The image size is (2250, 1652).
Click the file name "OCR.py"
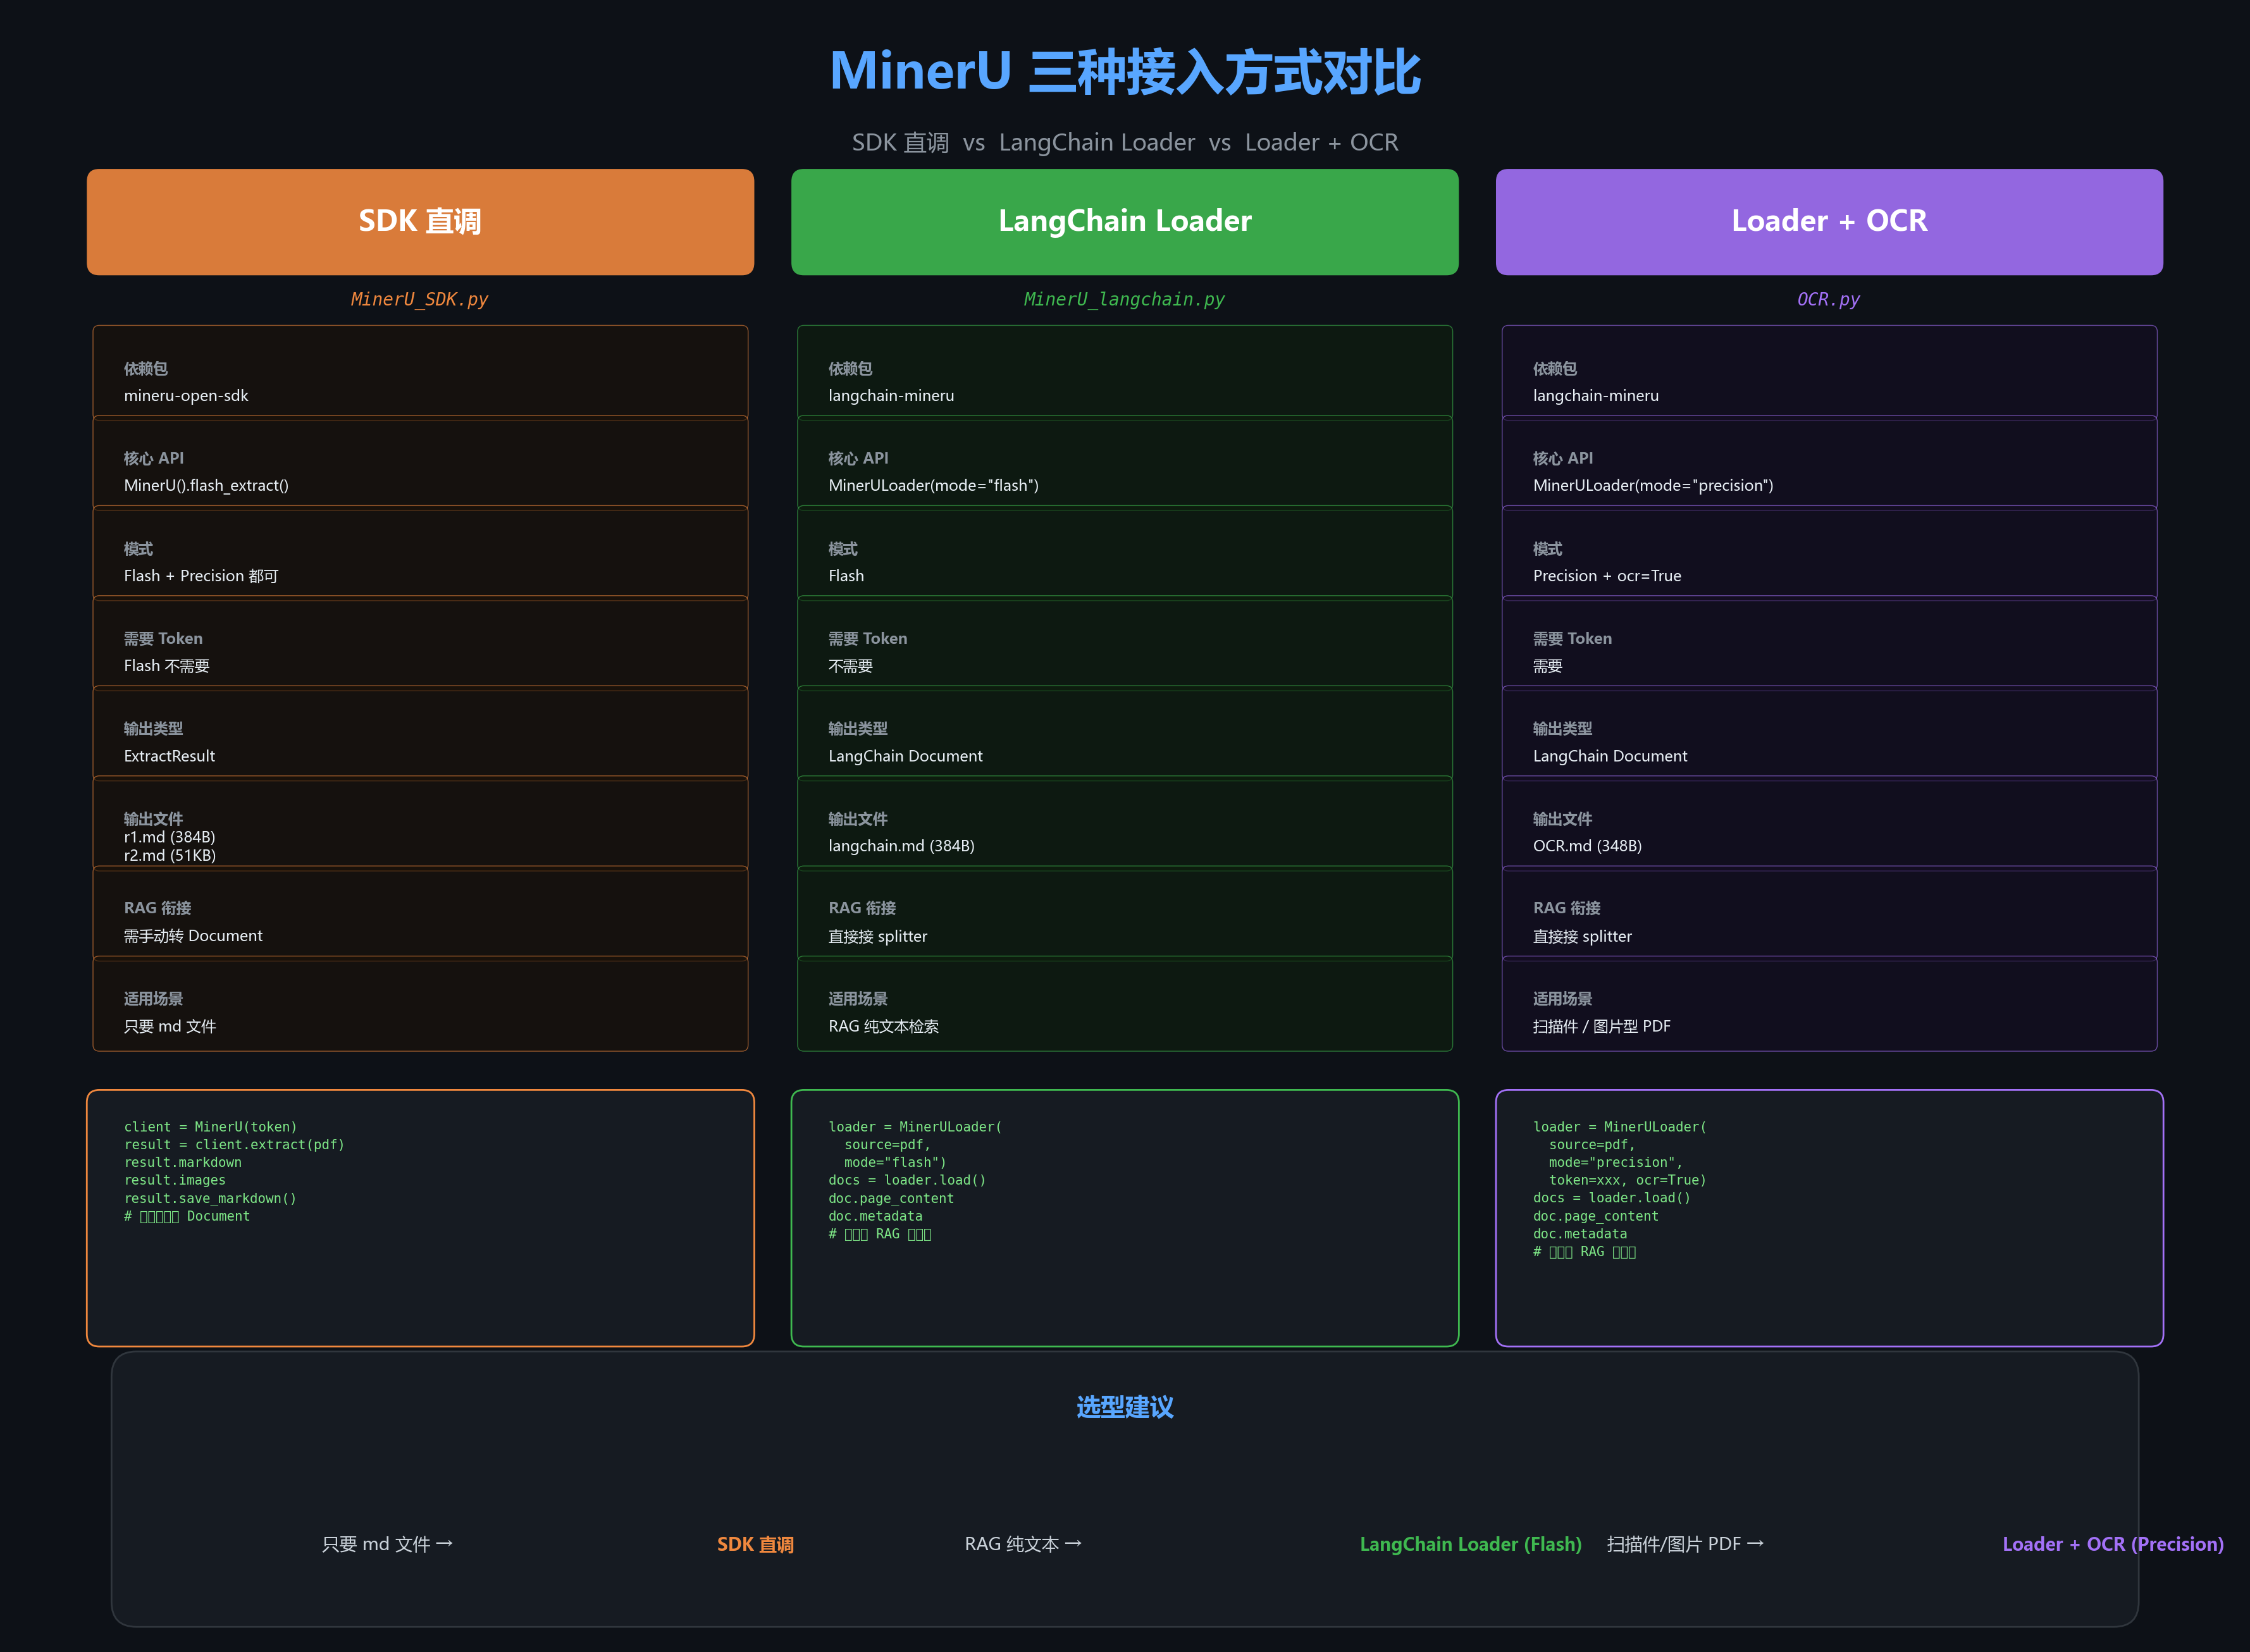point(1829,300)
